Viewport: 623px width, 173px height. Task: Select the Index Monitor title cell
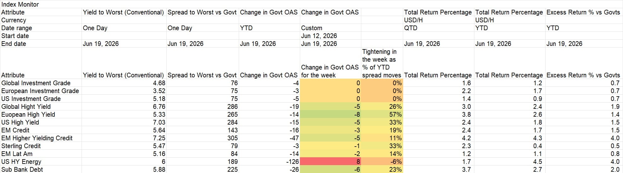pos(20,4)
